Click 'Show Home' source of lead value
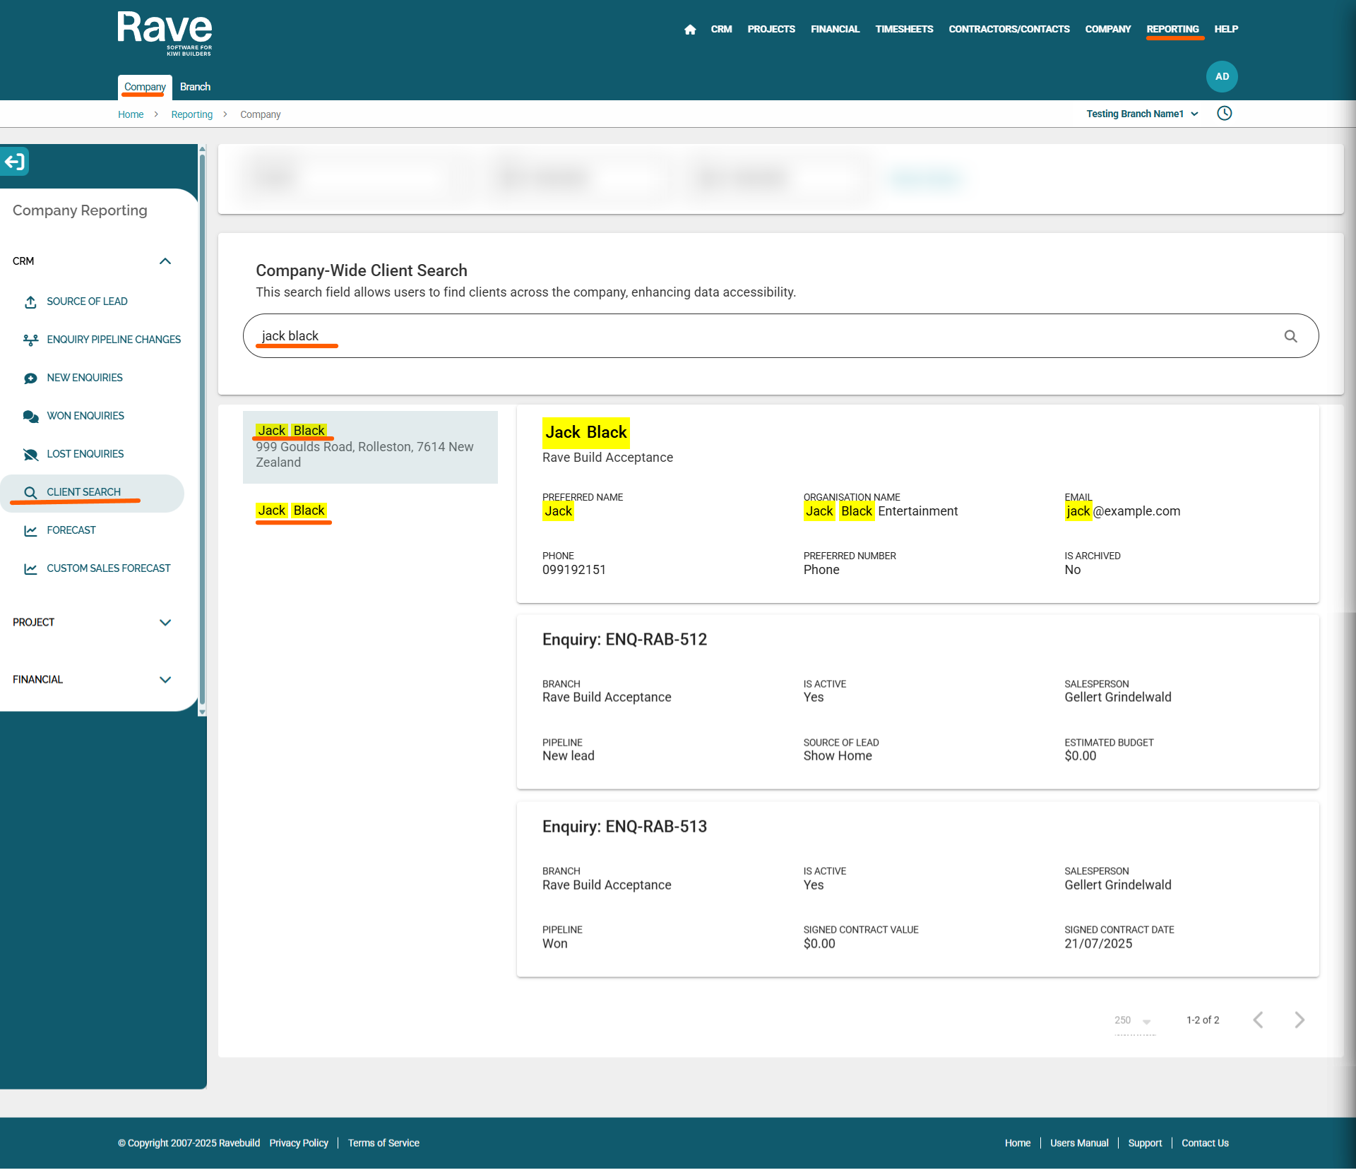The image size is (1356, 1170). pos(838,756)
